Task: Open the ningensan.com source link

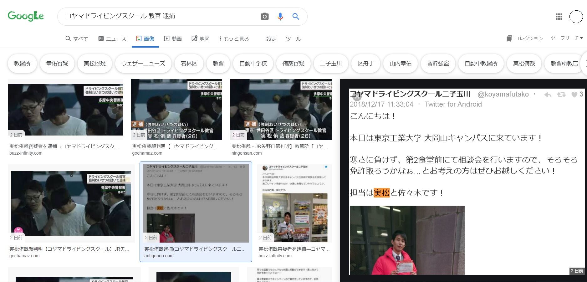Action: tap(247, 153)
